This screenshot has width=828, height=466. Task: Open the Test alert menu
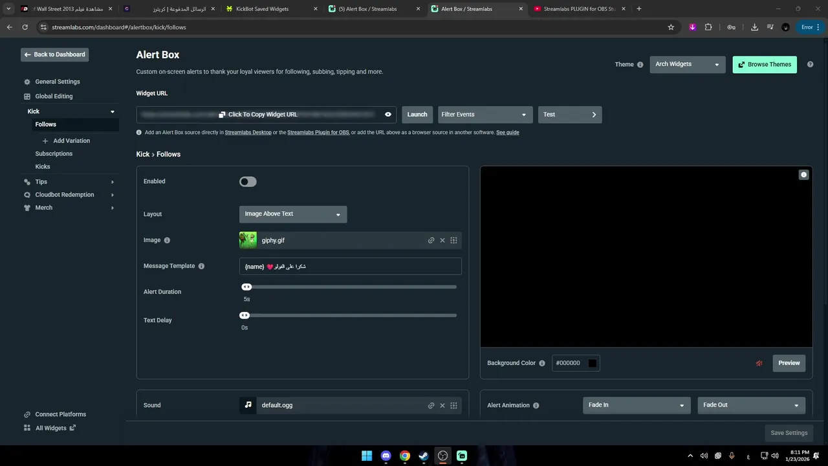click(570, 115)
